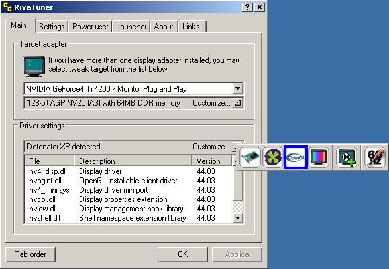Click the driver list scrollbar down arrow
This screenshot has height=269, width=389.
(237, 218)
